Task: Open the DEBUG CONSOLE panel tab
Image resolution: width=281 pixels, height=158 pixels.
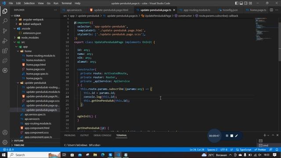Action: 102,135
